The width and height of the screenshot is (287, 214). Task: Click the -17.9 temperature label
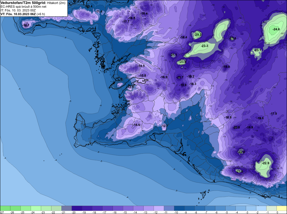pyautogui.click(x=273, y=114)
